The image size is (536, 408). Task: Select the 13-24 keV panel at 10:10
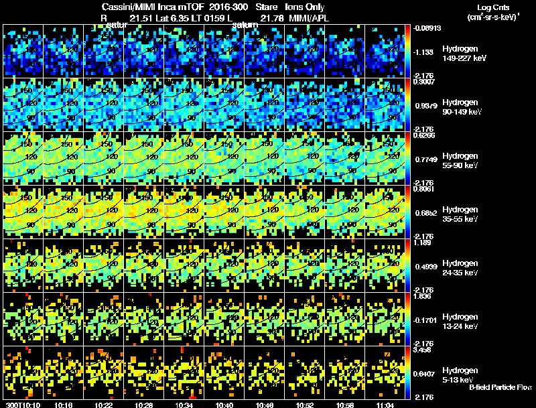coord(23,319)
